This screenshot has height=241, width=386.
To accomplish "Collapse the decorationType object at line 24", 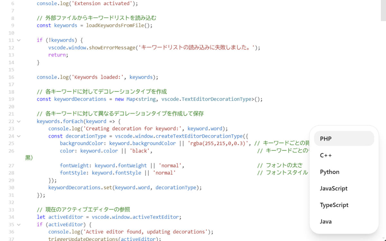I will point(18,136).
